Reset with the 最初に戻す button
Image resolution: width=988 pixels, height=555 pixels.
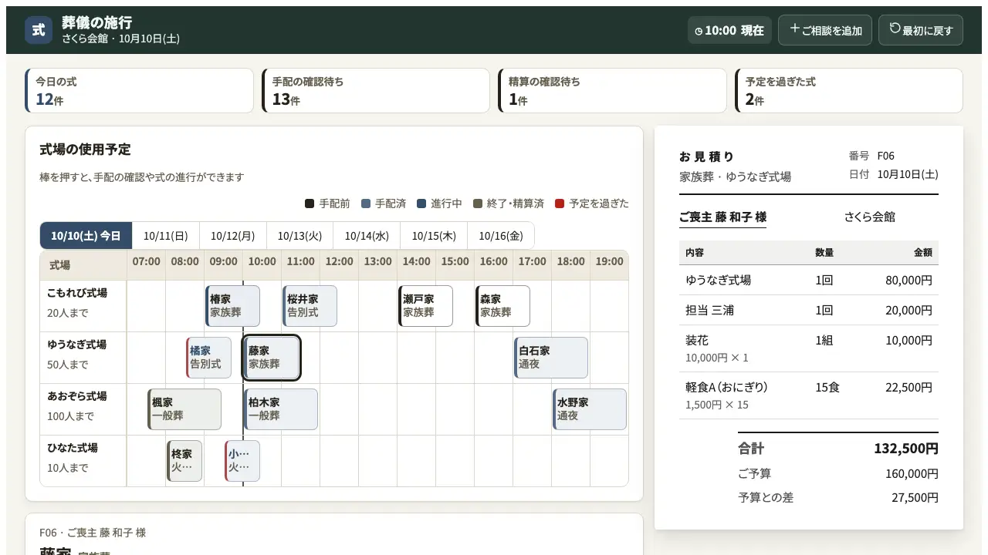921,30
